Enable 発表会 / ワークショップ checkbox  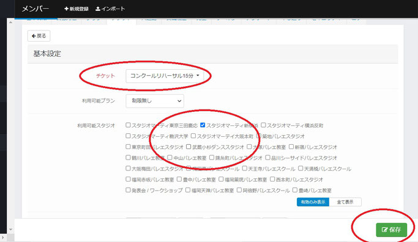tap(129, 190)
